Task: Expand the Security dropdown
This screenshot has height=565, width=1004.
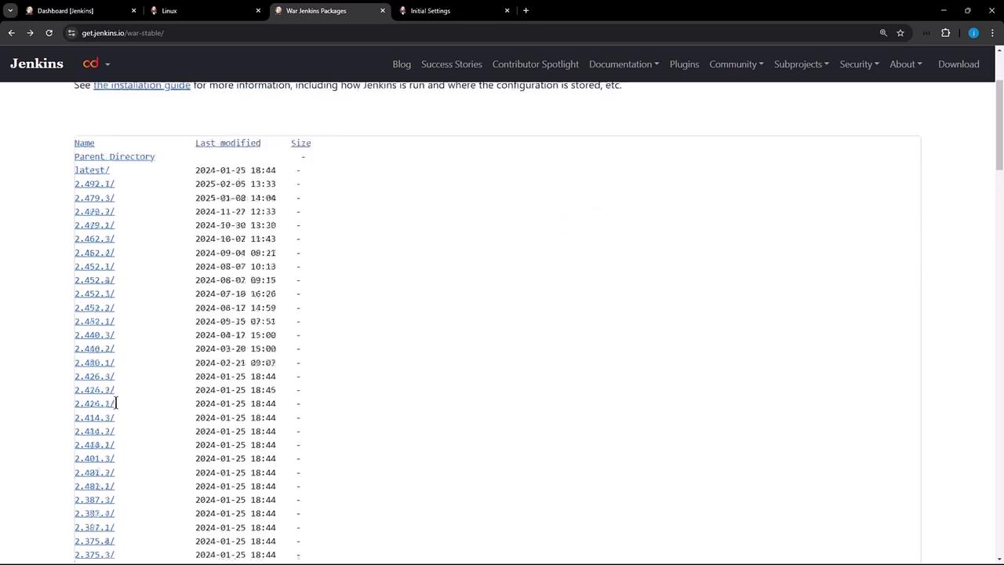Action: coord(859,64)
